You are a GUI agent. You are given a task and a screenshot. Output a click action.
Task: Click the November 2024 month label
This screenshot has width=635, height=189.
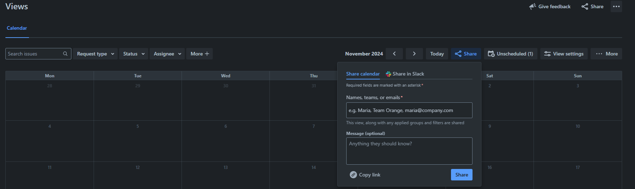(x=364, y=54)
